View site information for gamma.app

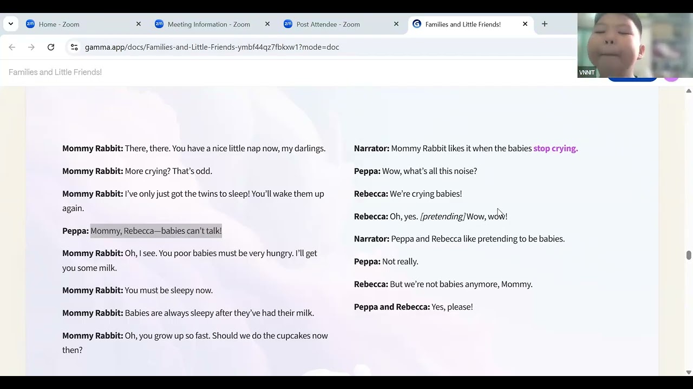tap(74, 47)
